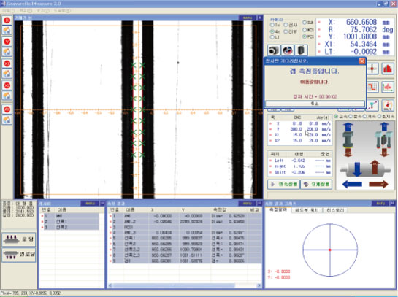Click the results table horizontal scrollbar
Screen dimensions: 398x297
coord(185,285)
